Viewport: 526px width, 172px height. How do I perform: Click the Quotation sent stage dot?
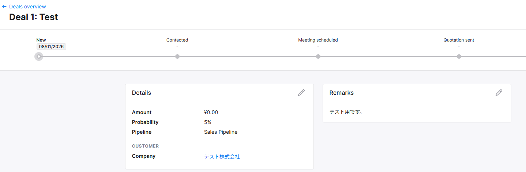click(459, 56)
